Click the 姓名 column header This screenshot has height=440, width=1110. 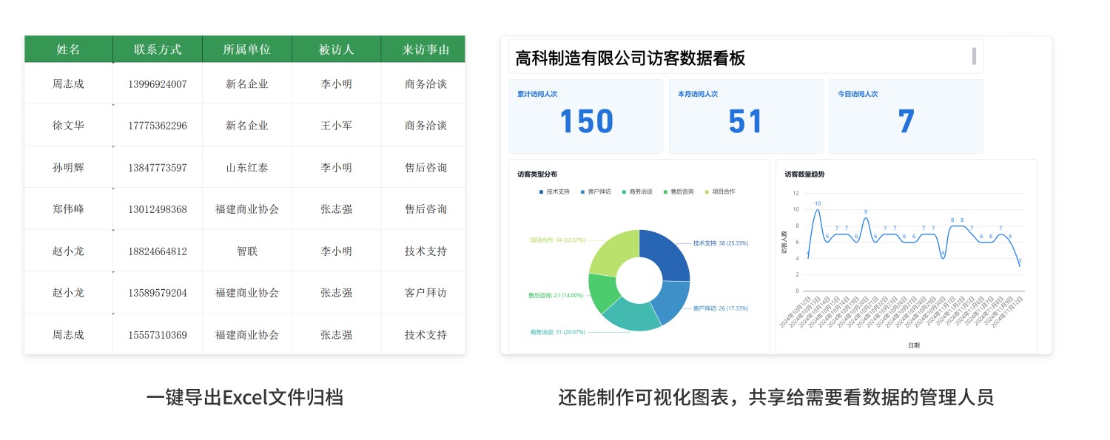(x=68, y=50)
